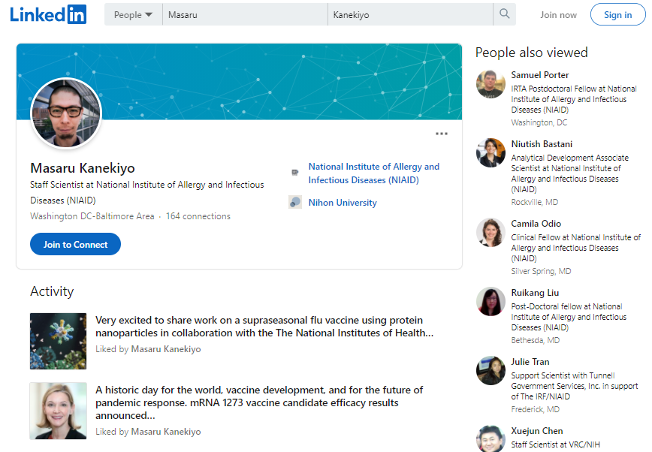The height and width of the screenshot is (452, 652).
Task: Click the Join to Connect button
Action: 75,244
